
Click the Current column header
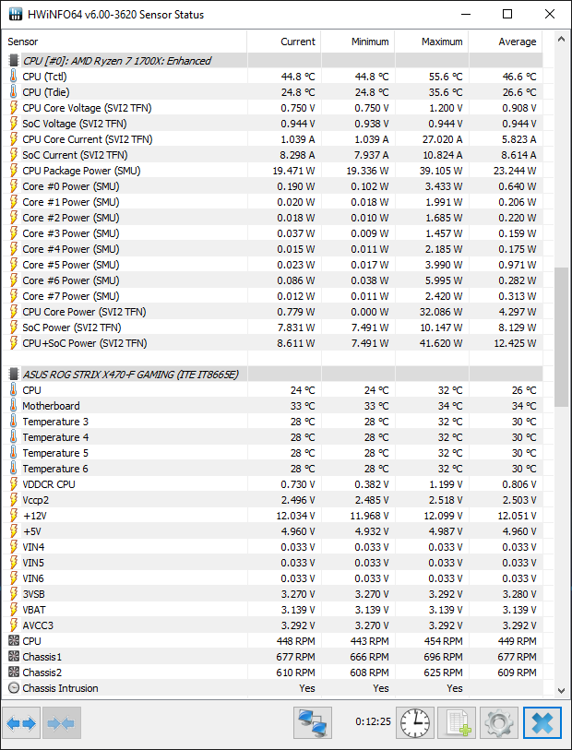tap(284, 42)
